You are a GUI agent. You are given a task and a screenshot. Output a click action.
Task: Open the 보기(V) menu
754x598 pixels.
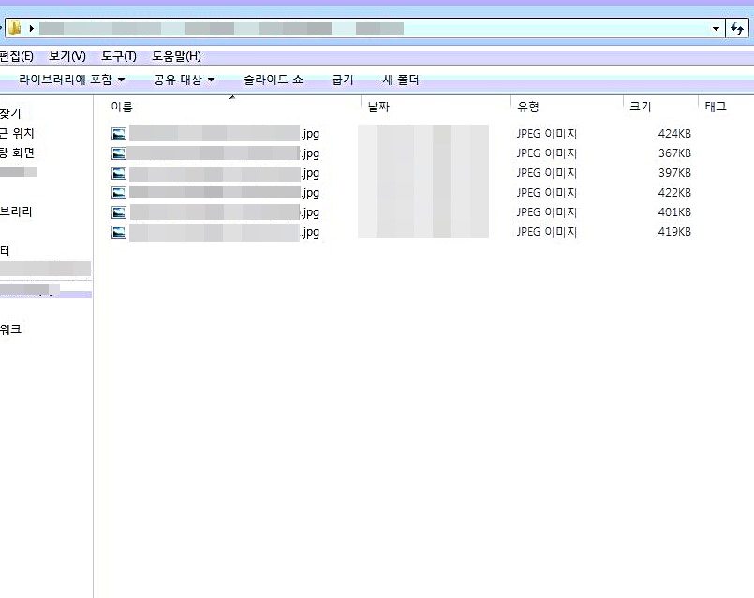point(67,57)
